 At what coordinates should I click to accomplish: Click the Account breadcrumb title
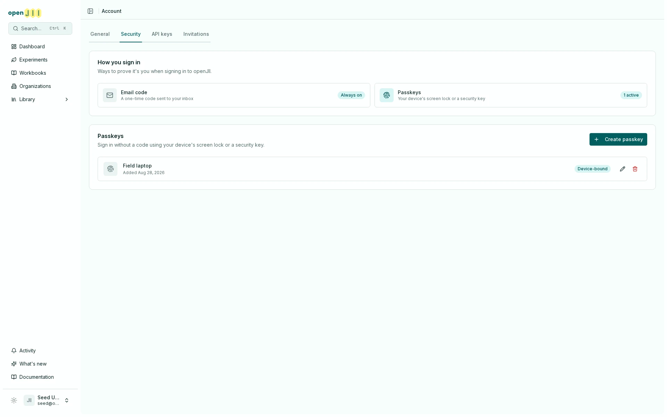point(112,11)
